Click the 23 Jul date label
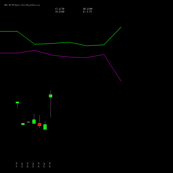 33,165
